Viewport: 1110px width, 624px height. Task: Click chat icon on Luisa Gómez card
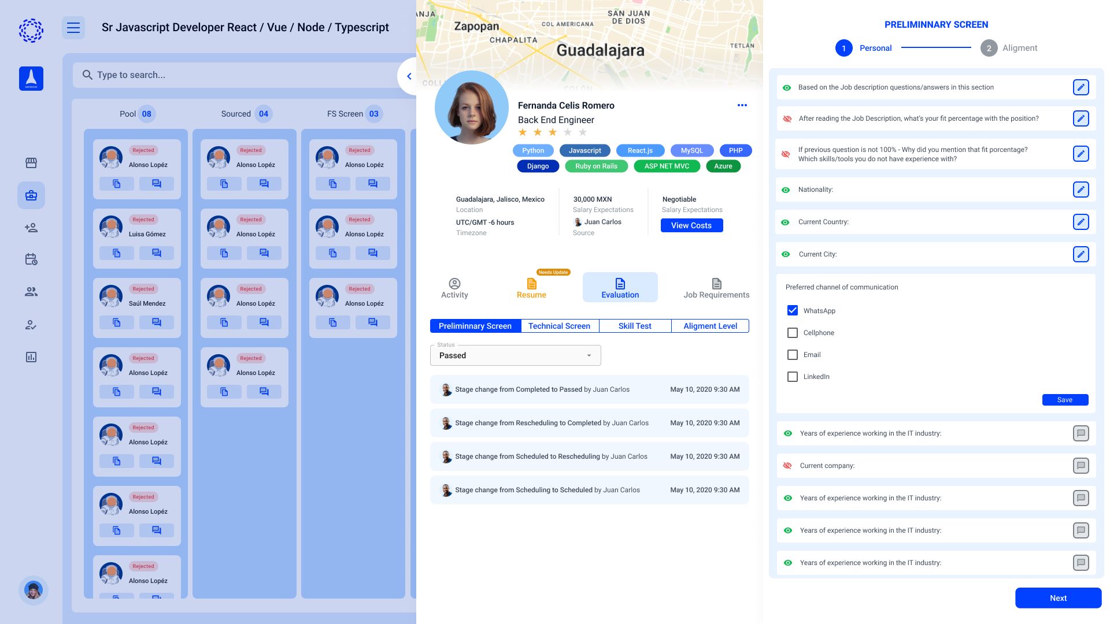[x=156, y=253]
